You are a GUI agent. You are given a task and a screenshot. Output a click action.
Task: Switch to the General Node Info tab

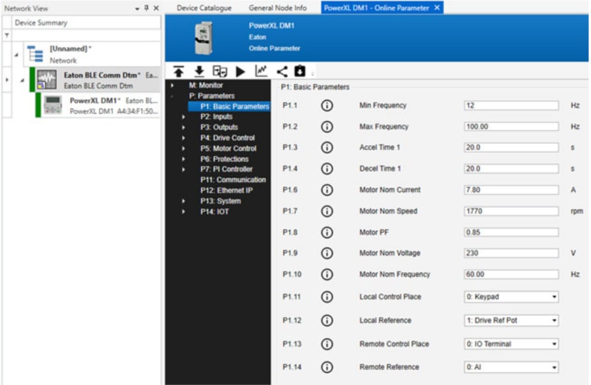tap(278, 8)
